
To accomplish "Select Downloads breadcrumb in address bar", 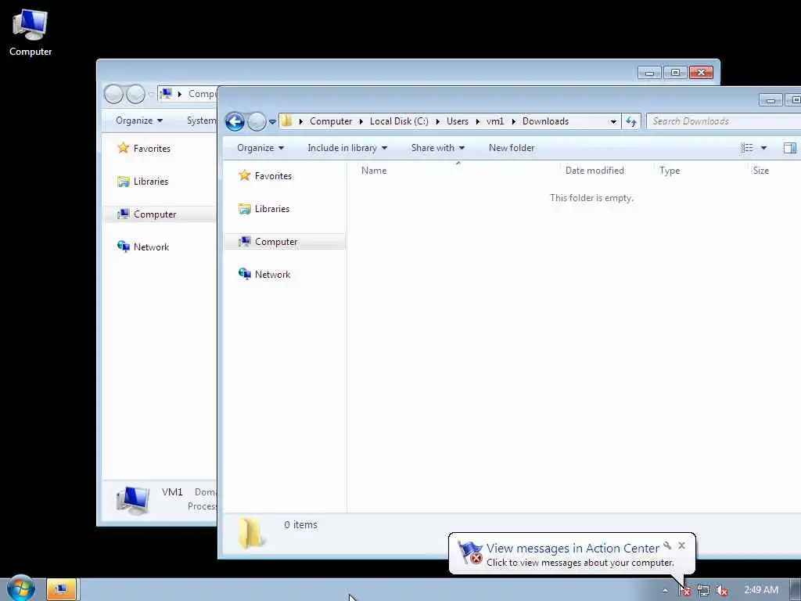I will pyautogui.click(x=545, y=121).
